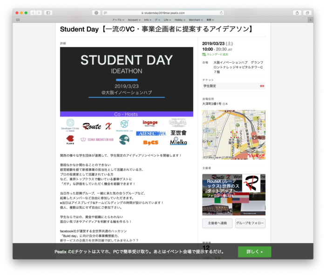
Task: Click the PLAN-B logo
Action: [70, 140]
